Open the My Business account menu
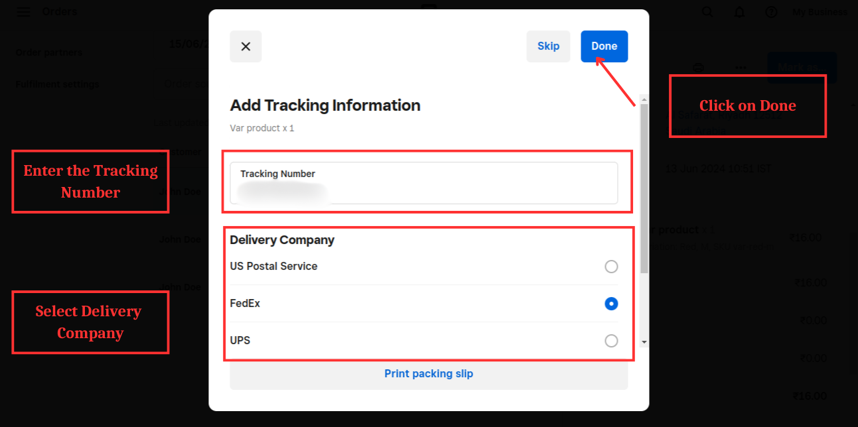858x427 pixels. (x=820, y=12)
